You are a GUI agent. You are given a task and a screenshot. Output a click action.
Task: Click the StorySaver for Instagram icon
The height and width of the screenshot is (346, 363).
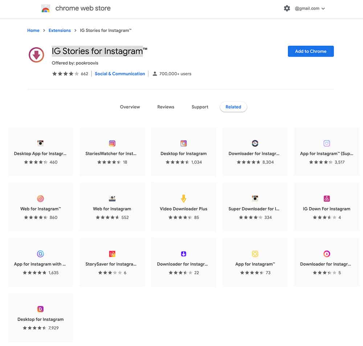(112, 254)
